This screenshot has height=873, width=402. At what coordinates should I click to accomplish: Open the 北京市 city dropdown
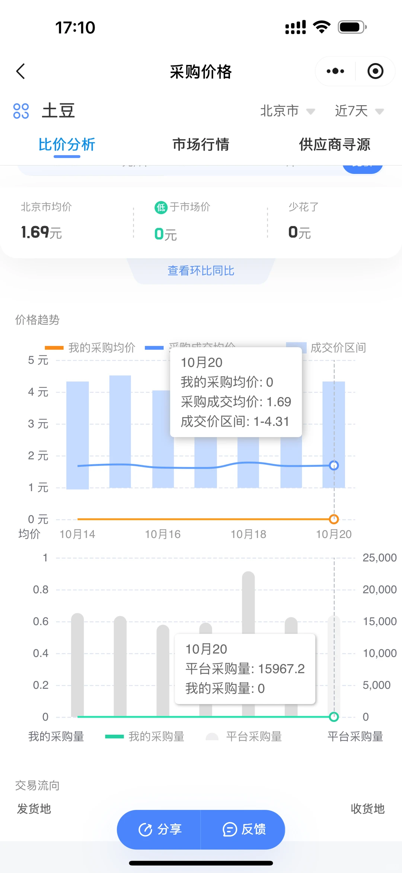pyautogui.click(x=288, y=111)
